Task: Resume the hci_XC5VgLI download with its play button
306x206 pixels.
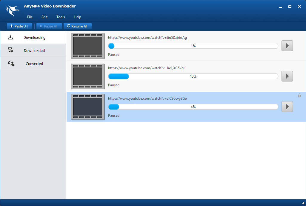Action: click(287, 76)
